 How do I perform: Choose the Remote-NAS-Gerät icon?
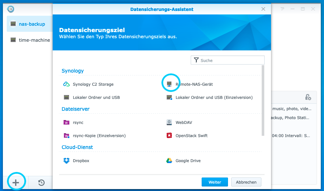tap(169, 84)
